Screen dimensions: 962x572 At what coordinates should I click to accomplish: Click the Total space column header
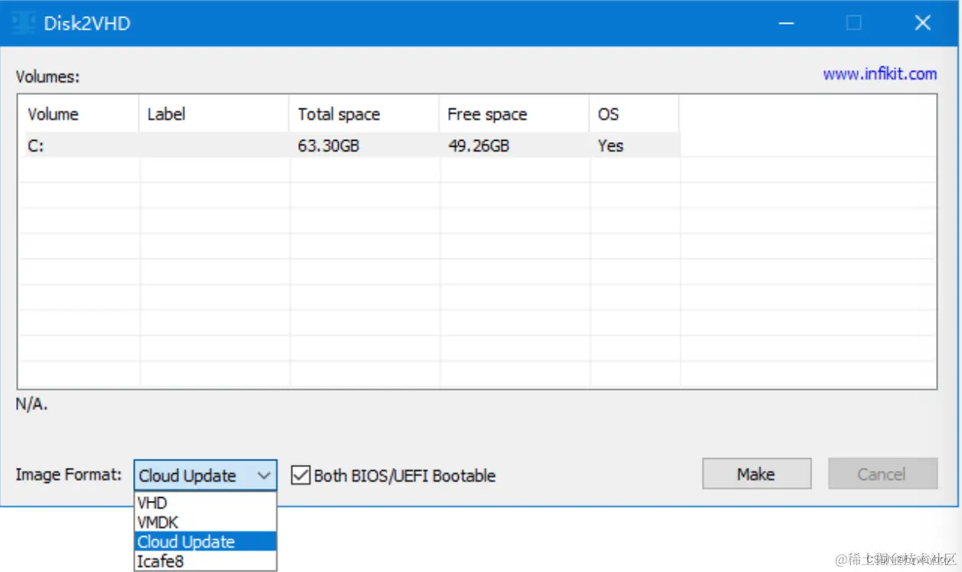tap(364, 114)
